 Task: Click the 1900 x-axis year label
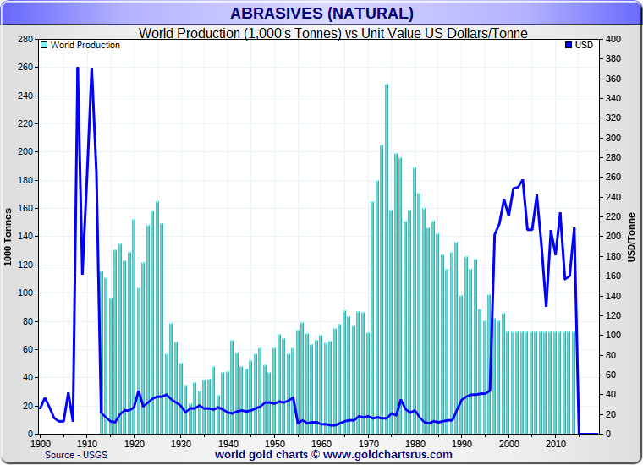point(40,443)
